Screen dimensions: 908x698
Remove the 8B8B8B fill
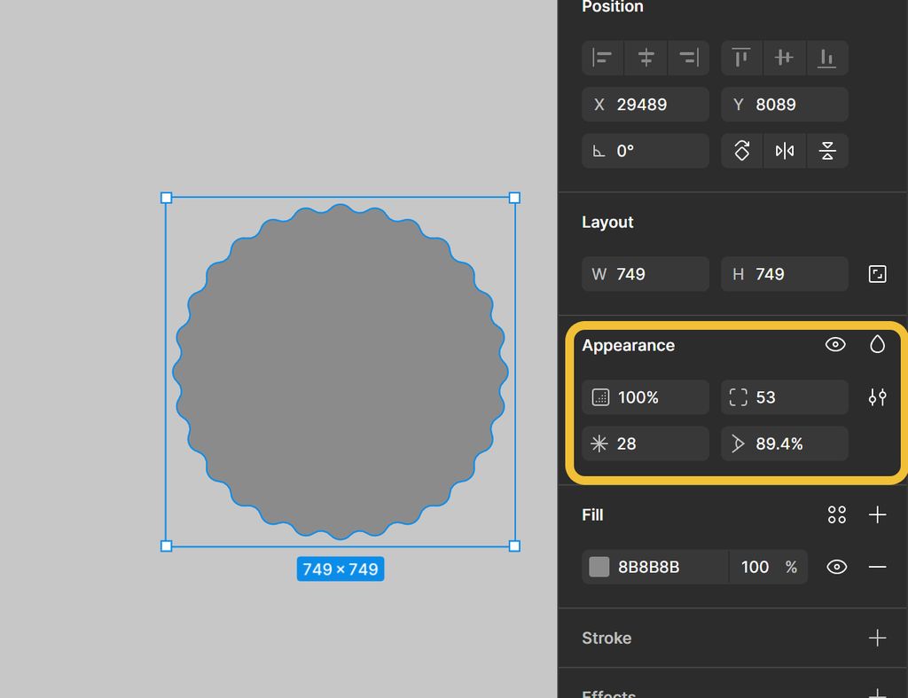click(877, 567)
